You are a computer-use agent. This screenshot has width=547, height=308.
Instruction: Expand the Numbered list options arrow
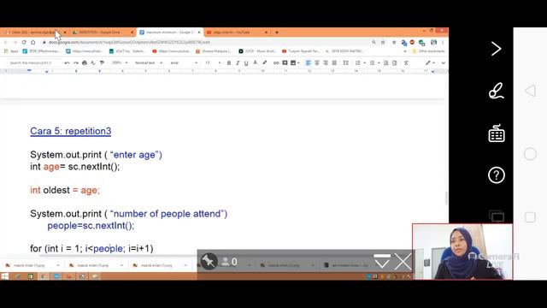[364, 62]
